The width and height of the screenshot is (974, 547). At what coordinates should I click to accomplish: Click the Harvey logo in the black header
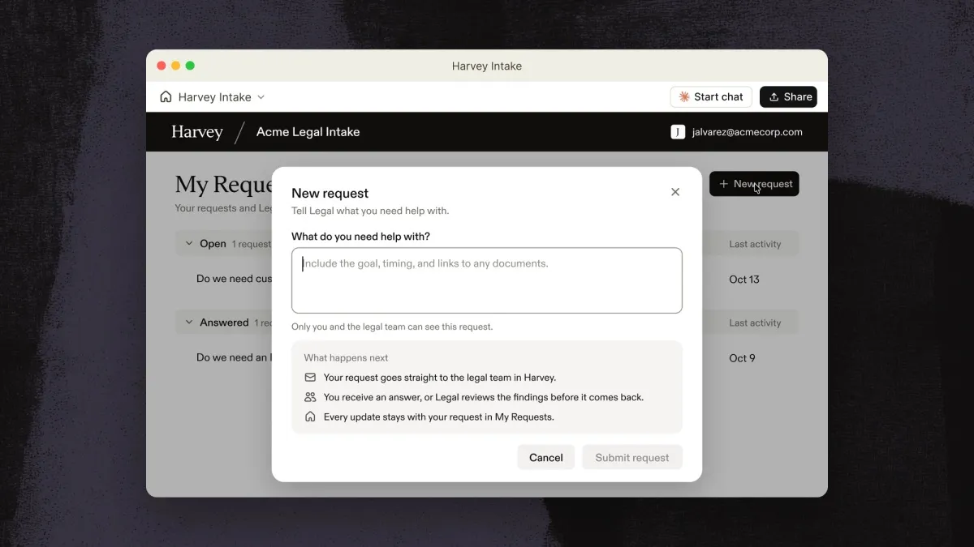point(197,132)
